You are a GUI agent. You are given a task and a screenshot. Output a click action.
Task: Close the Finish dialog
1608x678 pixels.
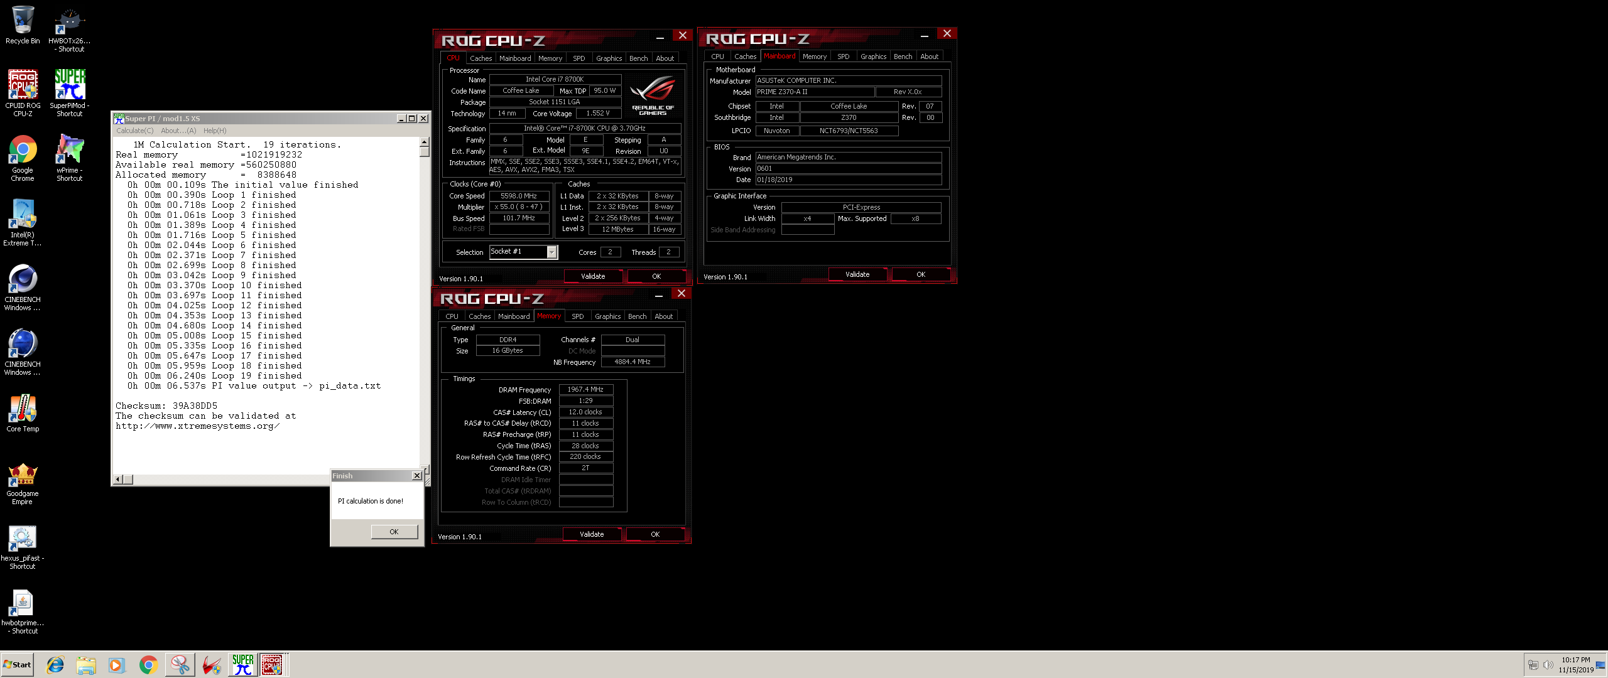tap(416, 476)
